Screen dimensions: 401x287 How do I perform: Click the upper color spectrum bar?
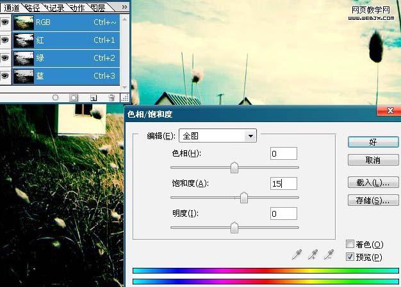tap(266, 270)
